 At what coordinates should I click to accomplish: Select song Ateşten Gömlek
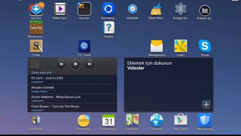[x=72, y=89]
